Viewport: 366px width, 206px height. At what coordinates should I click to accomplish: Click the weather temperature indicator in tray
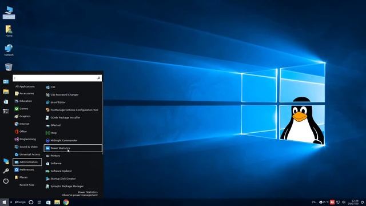point(324,202)
